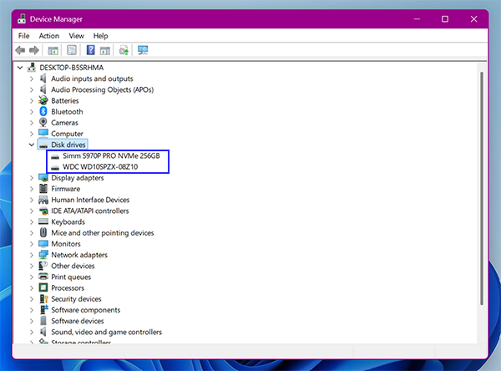Viewport: 501px width, 371px height.
Task: Open the File menu
Action: (x=24, y=36)
